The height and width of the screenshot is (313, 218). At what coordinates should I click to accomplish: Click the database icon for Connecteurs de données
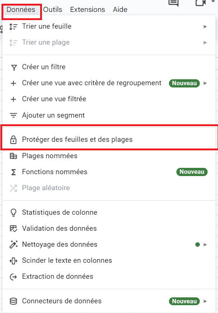point(13,301)
